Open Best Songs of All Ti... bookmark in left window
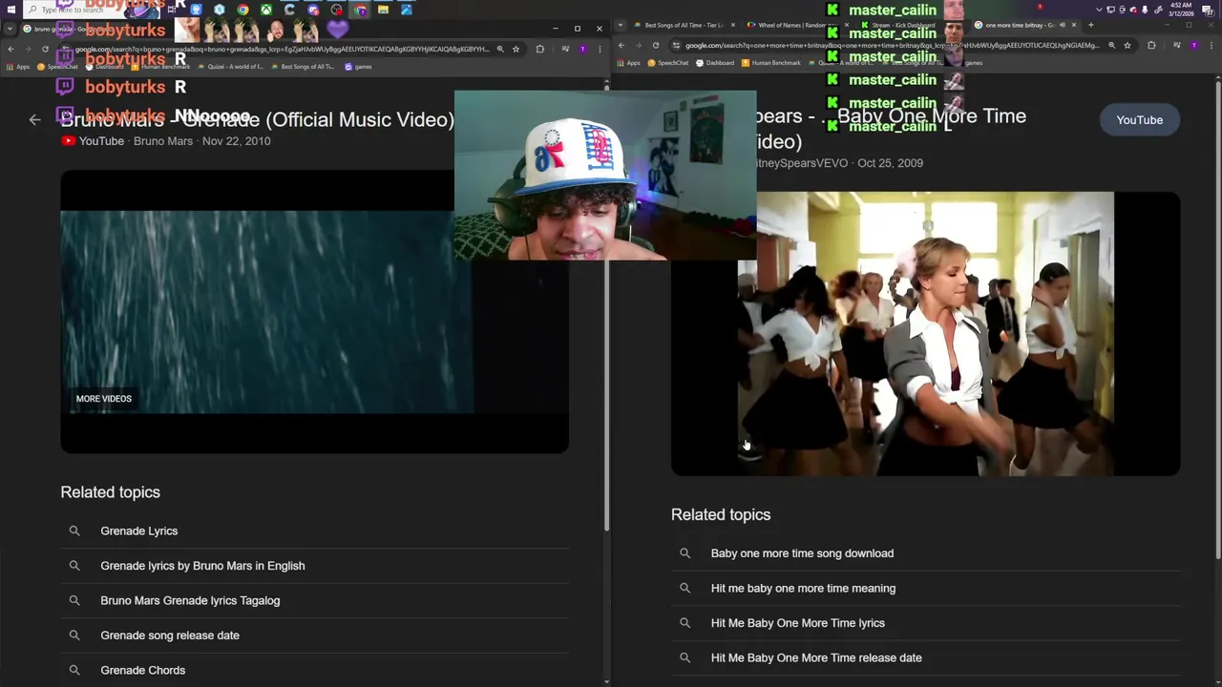Image resolution: width=1222 pixels, height=687 pixels. (x=303, y=67)
